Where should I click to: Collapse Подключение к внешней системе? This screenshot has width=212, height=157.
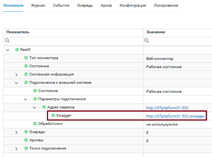pyautogui.click(x=16, y=83)
